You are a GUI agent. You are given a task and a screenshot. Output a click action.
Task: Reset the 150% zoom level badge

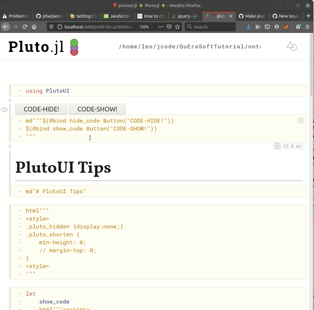click(x=144, y=27)
